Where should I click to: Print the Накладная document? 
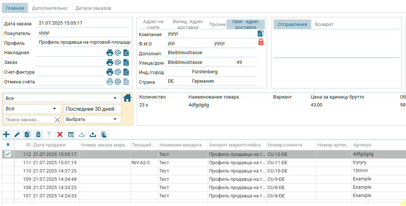pyautogui.click(x=110, y=53)
